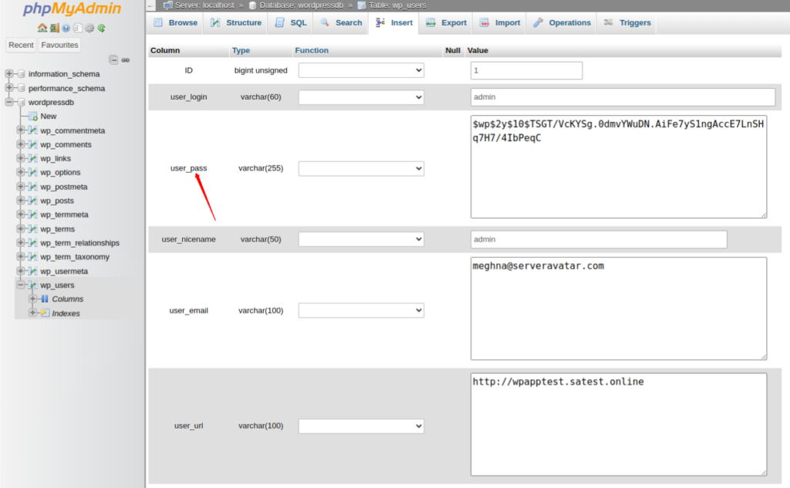The width and height of the screenshot is (790, 488).
Task: Select wp_termmeta in the tree
Action: pyautogui.click(x=64, y=215)
